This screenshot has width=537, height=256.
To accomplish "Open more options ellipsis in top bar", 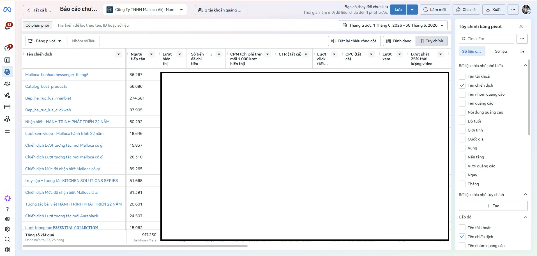I will pos(513,10).
